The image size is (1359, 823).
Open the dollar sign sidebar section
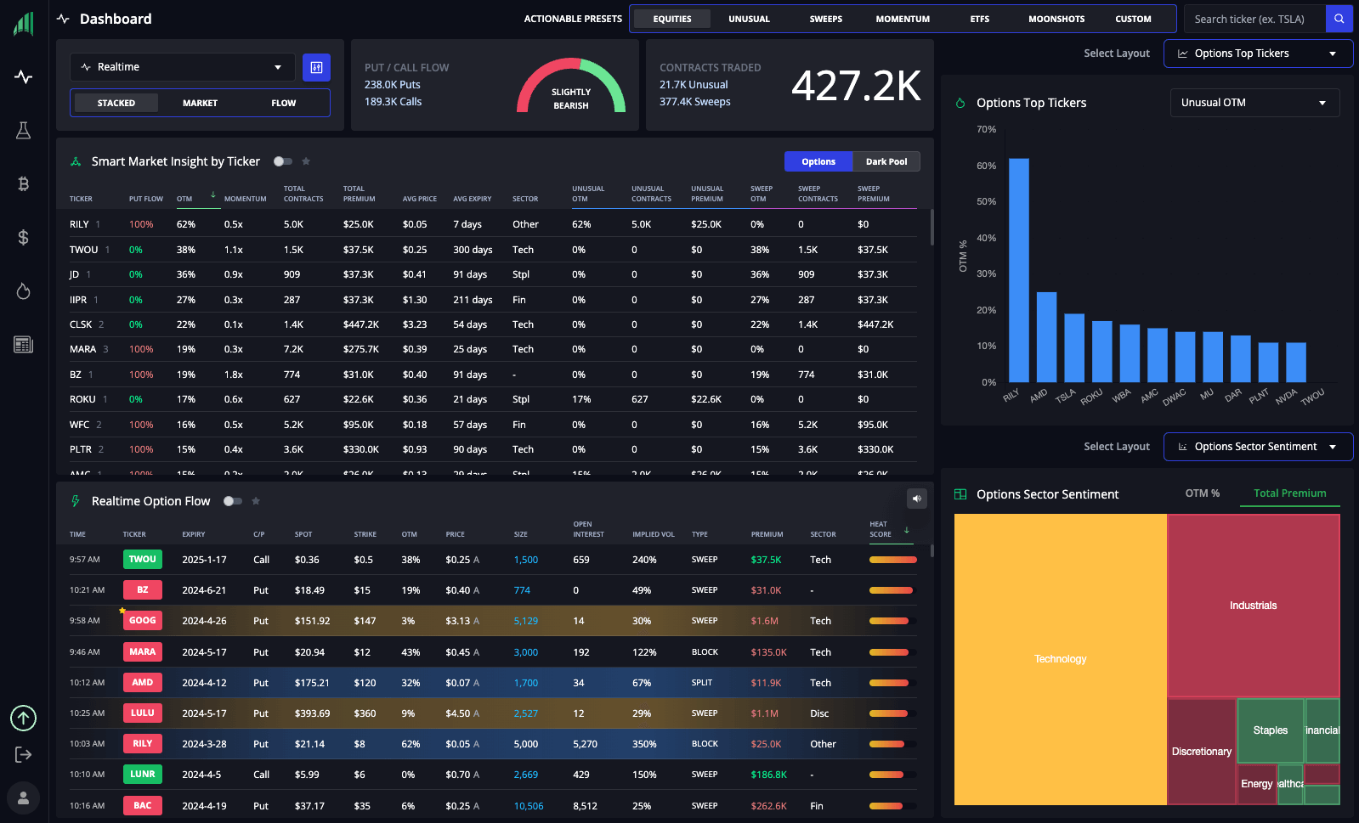pyautogui.click(x=23, y=237)
